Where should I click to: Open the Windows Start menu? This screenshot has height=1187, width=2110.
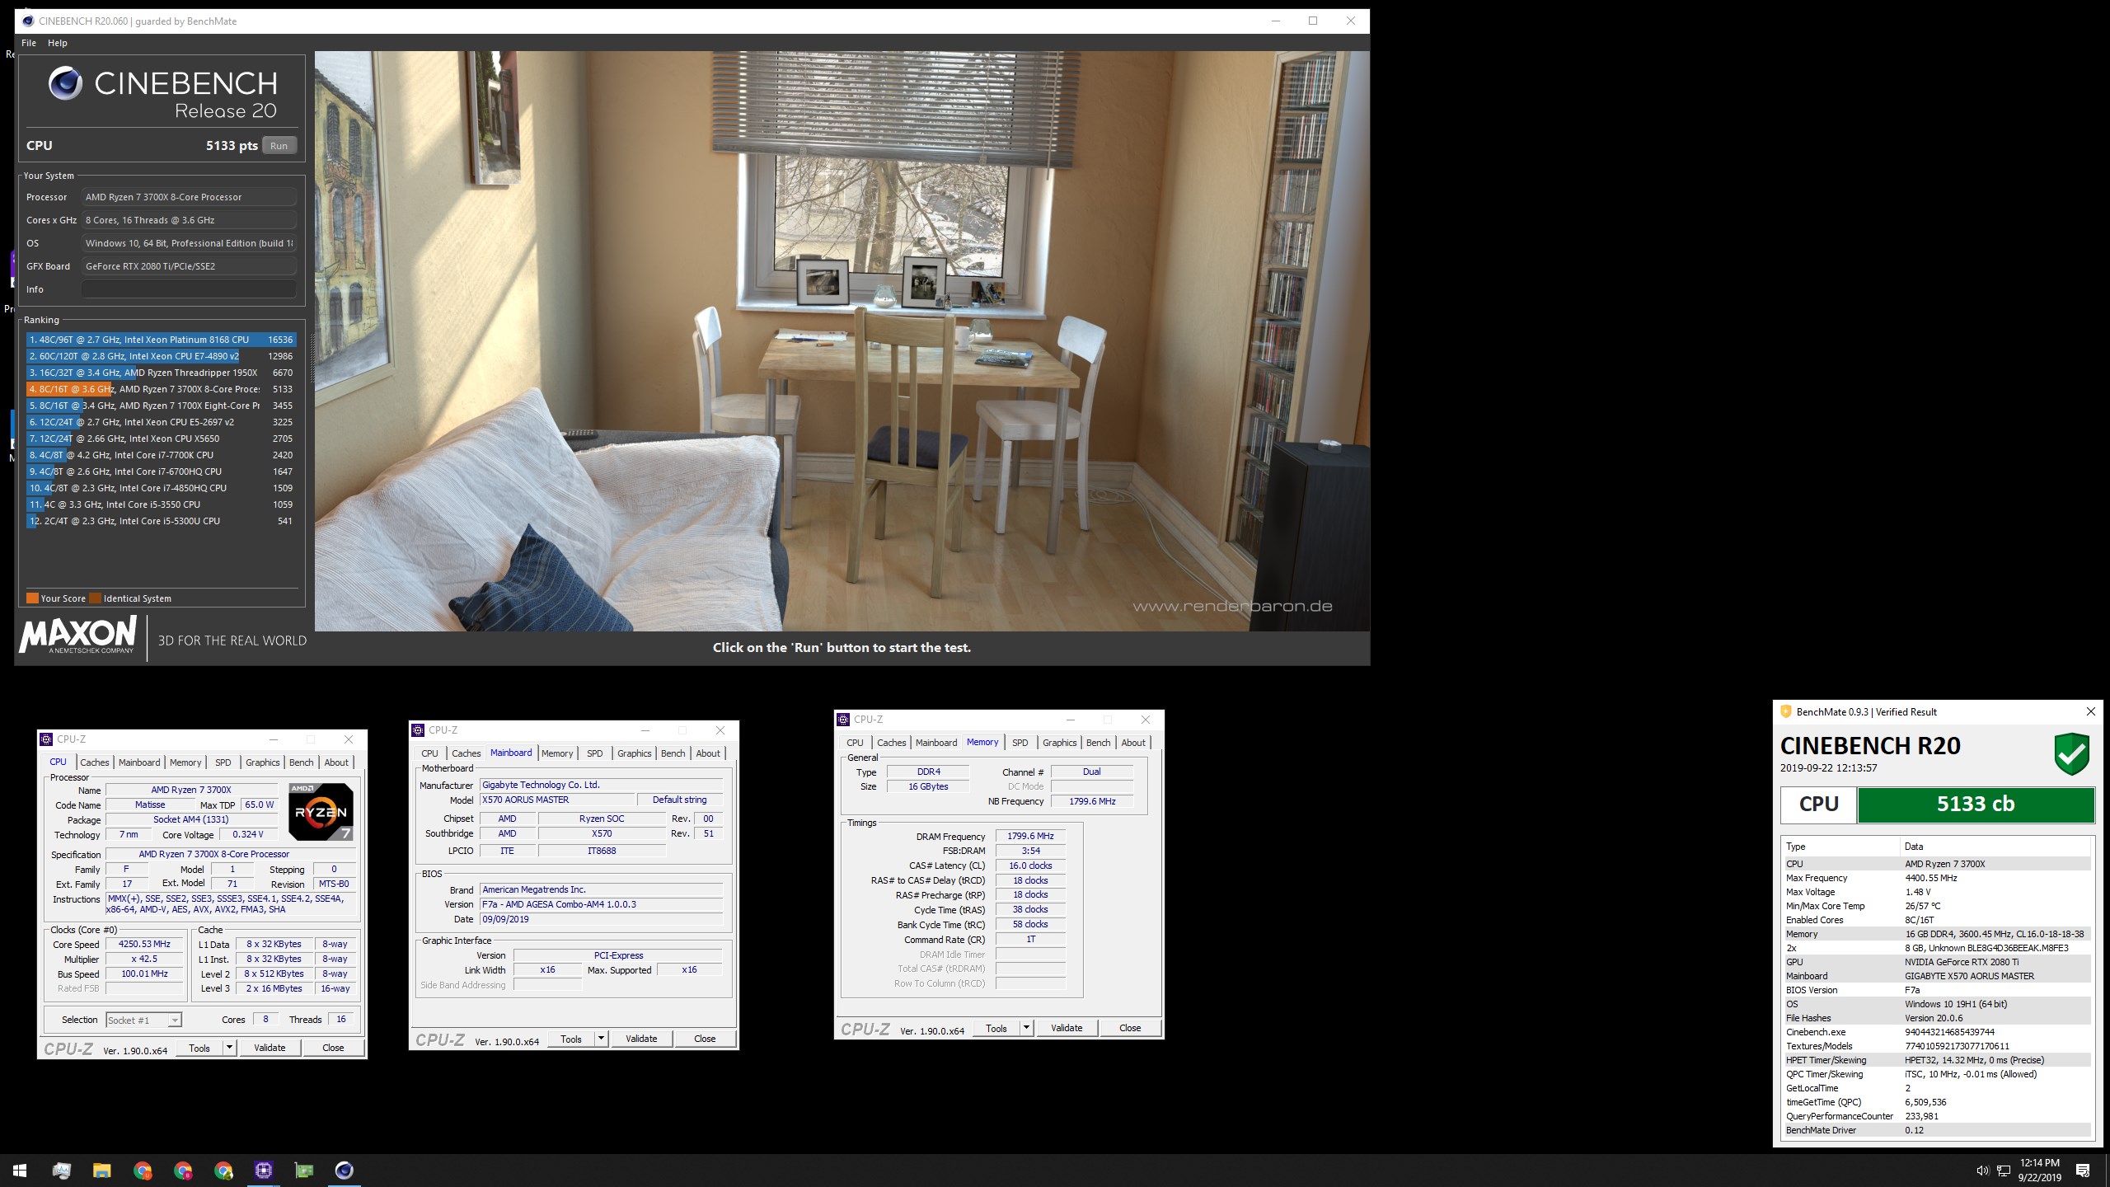pyautogui.click(x=20, y=1171)
